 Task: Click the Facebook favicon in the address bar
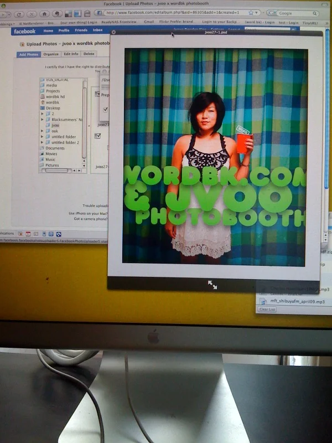click(x=100, y=13)
